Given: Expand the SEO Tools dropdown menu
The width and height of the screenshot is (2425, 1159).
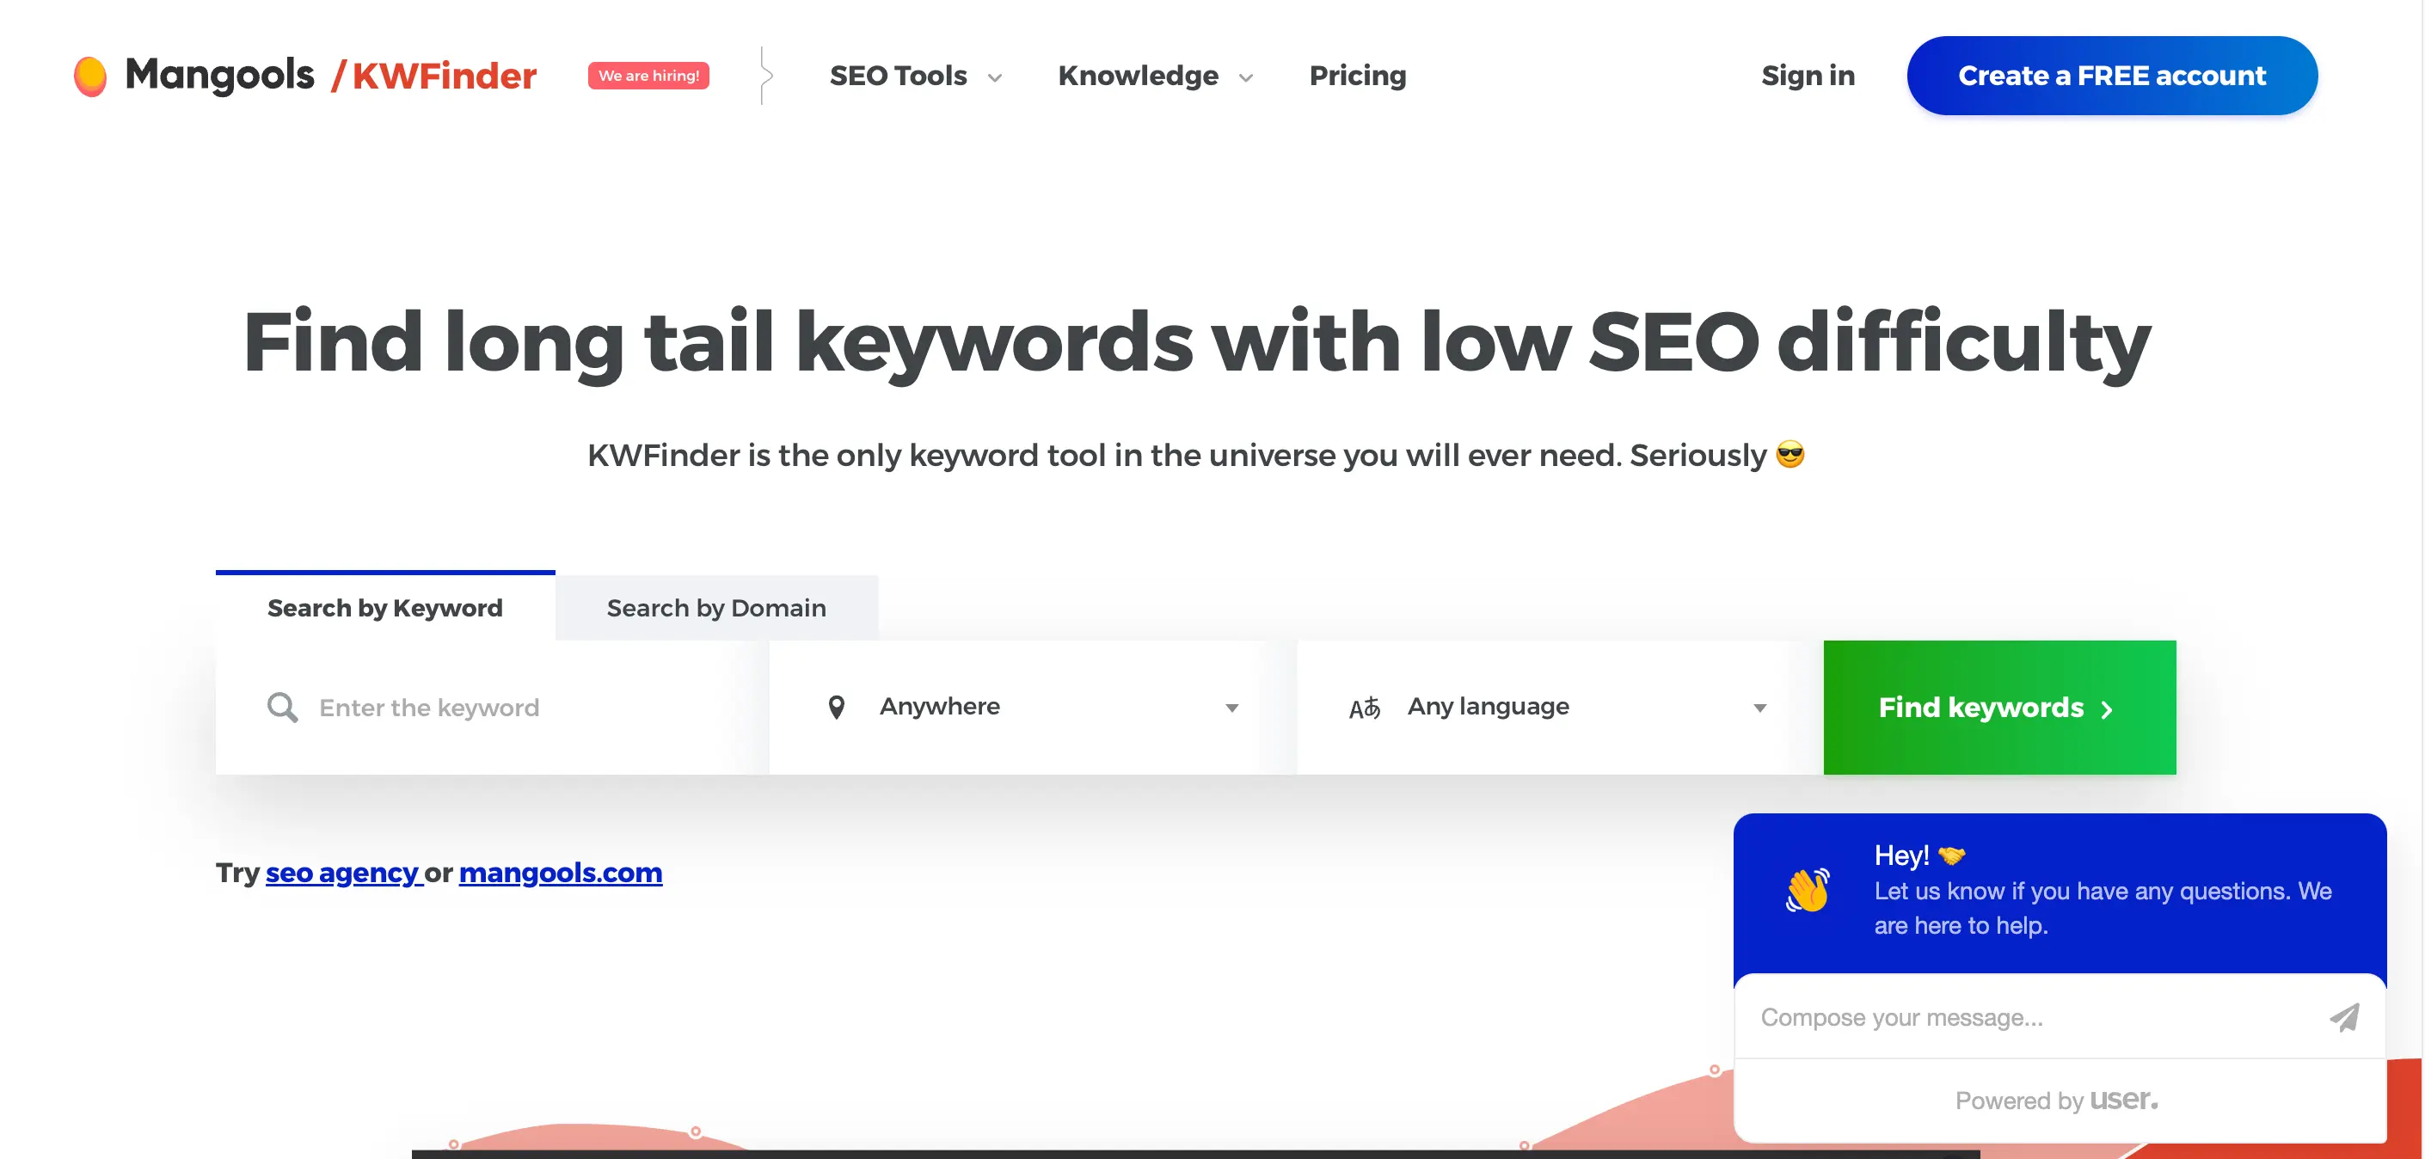Looking at the screenshot, I should [x=914, y=74].
